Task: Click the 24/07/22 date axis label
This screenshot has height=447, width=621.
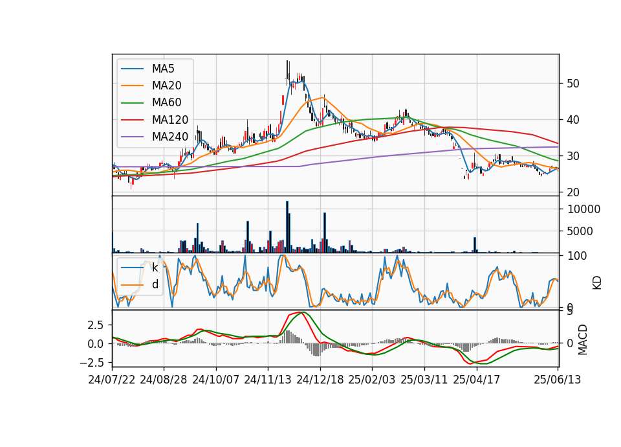Action: click(x=112, y=380)
